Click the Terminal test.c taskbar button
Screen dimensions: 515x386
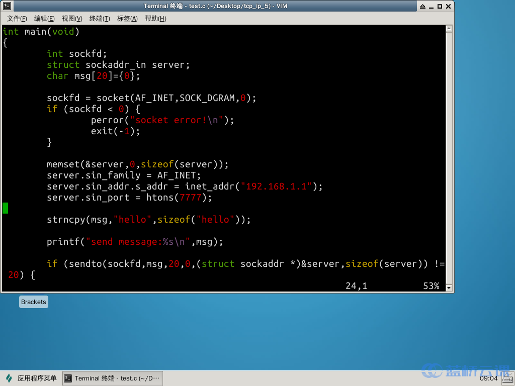tap(113, 378)
